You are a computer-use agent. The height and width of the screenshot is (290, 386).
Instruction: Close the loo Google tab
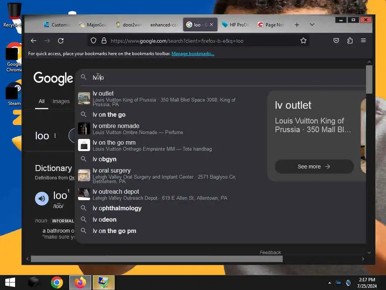click(x=211, y=25)
